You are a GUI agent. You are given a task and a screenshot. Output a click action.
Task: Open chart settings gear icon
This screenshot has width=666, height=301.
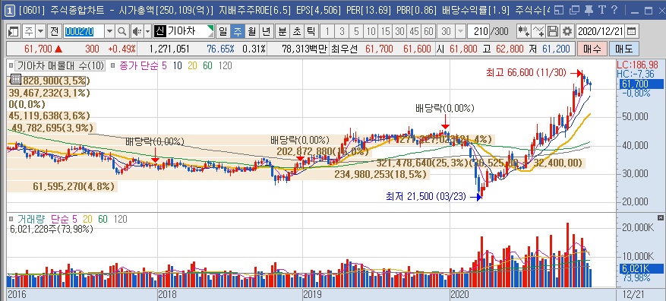(567, 31)
